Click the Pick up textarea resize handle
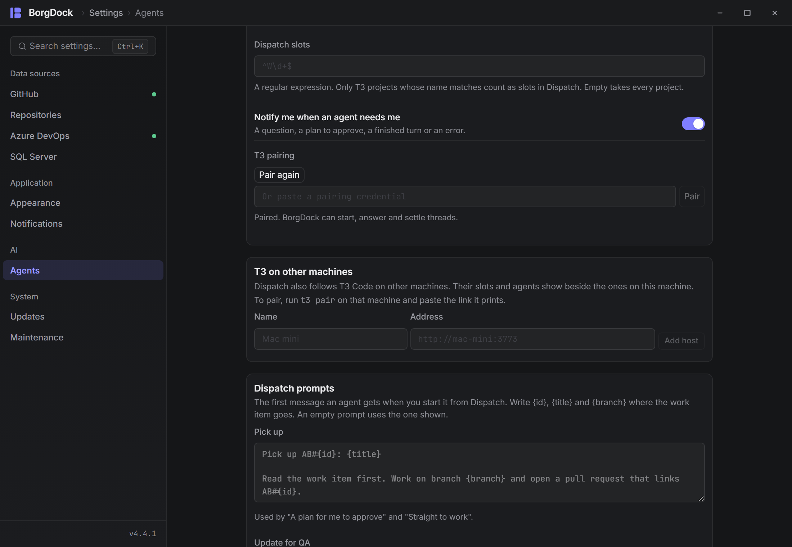Screen dimensions: 792x547 [x=701, y=499]
